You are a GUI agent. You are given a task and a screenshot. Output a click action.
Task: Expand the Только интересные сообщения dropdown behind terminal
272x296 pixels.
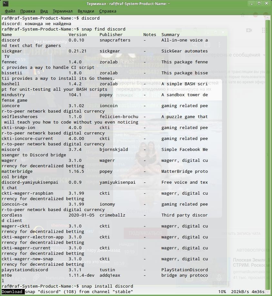(225, 55)
